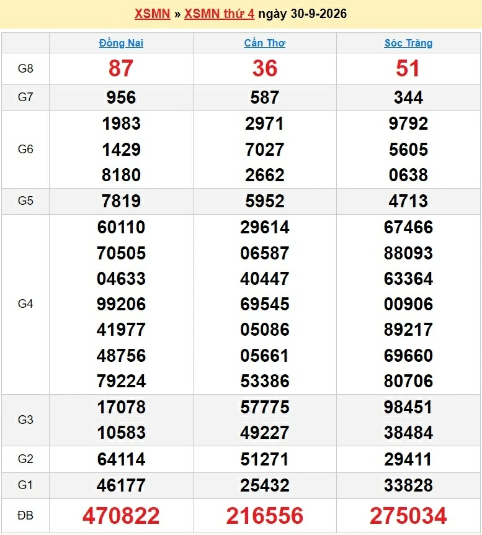Select G6 number 5605

pyautogui.click(x=408, y=150)
